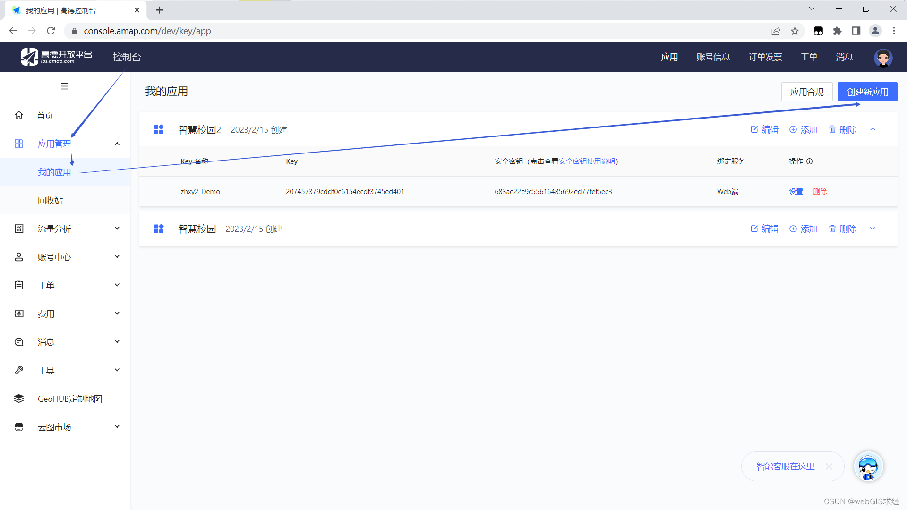Click the 创建新应用 button
Screen dimensions: 907x510
[867, 92]
